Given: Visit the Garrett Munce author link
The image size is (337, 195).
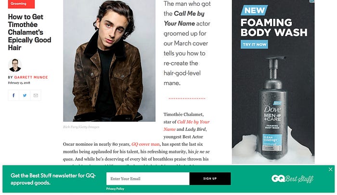Looking at the screenshot, I should (31, 77).
